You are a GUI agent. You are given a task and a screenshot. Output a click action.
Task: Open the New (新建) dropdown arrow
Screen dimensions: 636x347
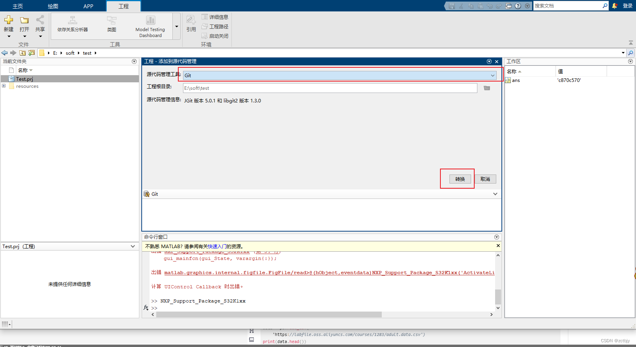[9, 36]
